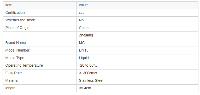Viewport: 200px width, 95px height.
Task: Click the 'China' value cell
Action: click(x=137, y=28)
